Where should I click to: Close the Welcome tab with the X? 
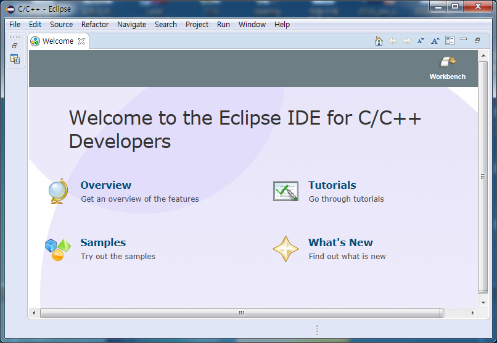point(81,41)
